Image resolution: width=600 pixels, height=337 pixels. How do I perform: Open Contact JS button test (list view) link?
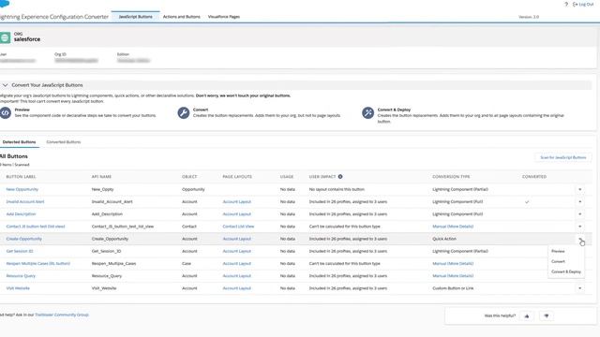(36, 227)
